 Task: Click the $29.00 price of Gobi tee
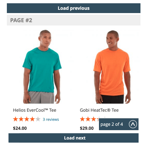pyautogui.click(x=87, y=128)
